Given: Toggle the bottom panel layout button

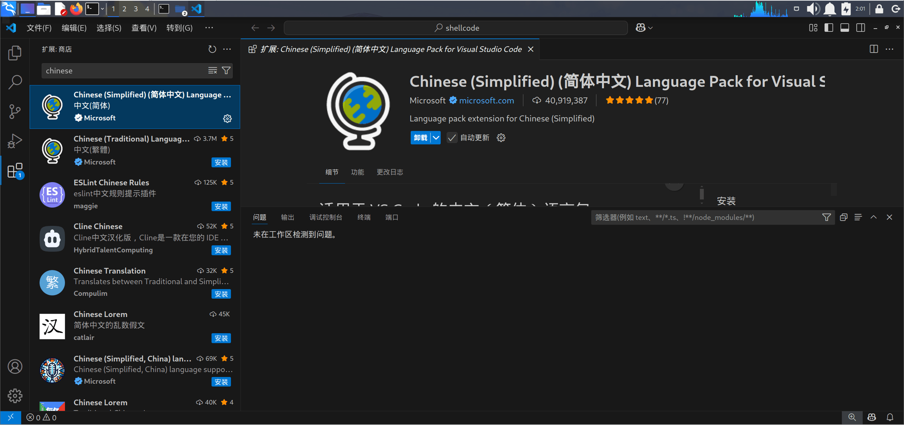Looking at the screenshot, I should [844, 28].
